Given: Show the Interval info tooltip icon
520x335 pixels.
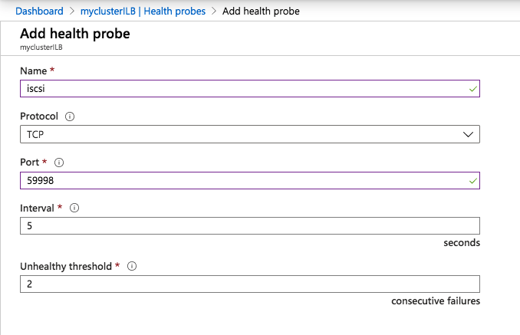Looking at the screenshot, I should [x=74, y=208].
